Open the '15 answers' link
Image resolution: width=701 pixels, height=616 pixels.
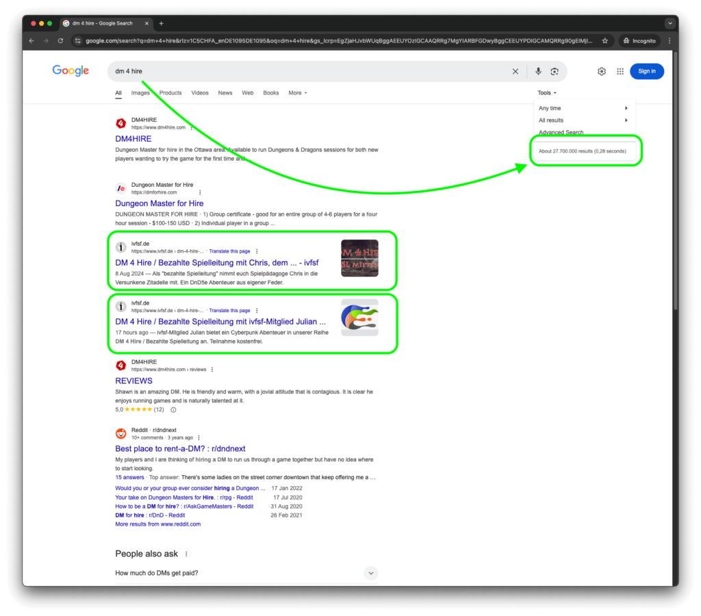(x=129, y=477)
